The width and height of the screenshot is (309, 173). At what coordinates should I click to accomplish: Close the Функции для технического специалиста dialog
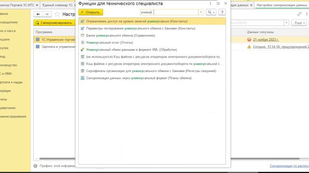[x=225, y=3]
